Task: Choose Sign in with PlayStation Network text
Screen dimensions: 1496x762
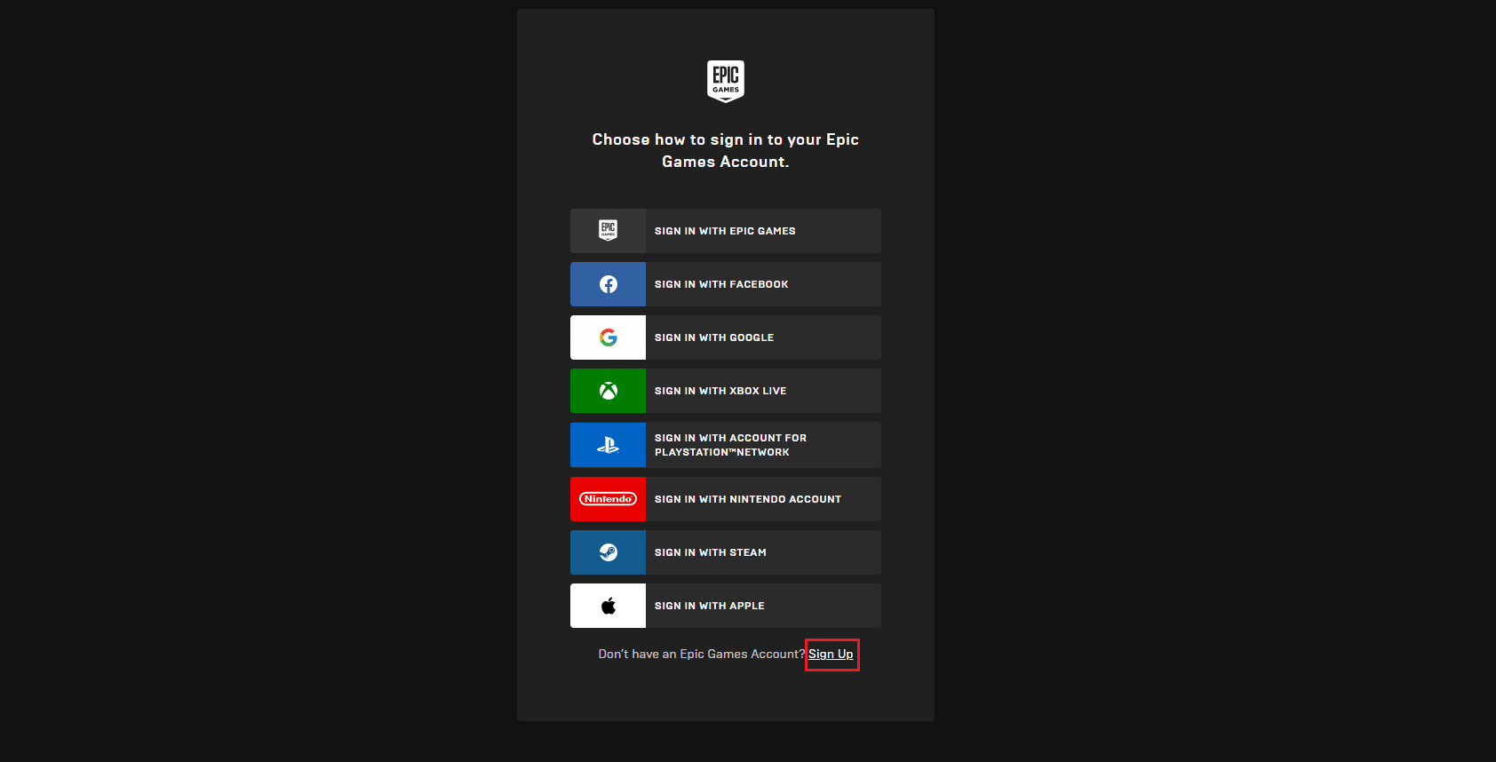Action: (730, 445)
